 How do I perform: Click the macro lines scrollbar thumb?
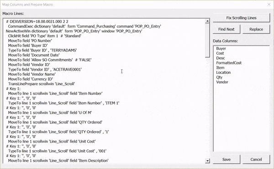pyautogui.click(x=207, y=40)
